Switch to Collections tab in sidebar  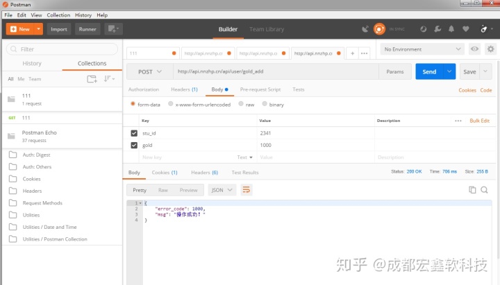tap(92, 63)
